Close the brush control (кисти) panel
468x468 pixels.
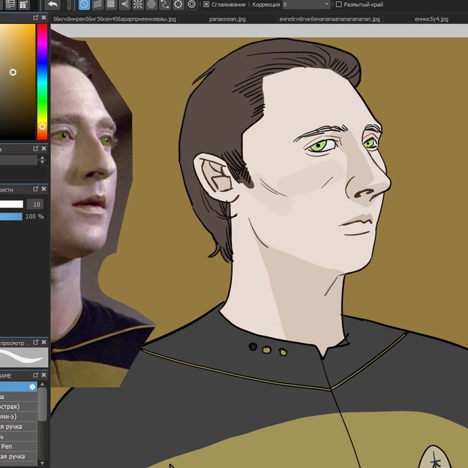tap(44, 189)
